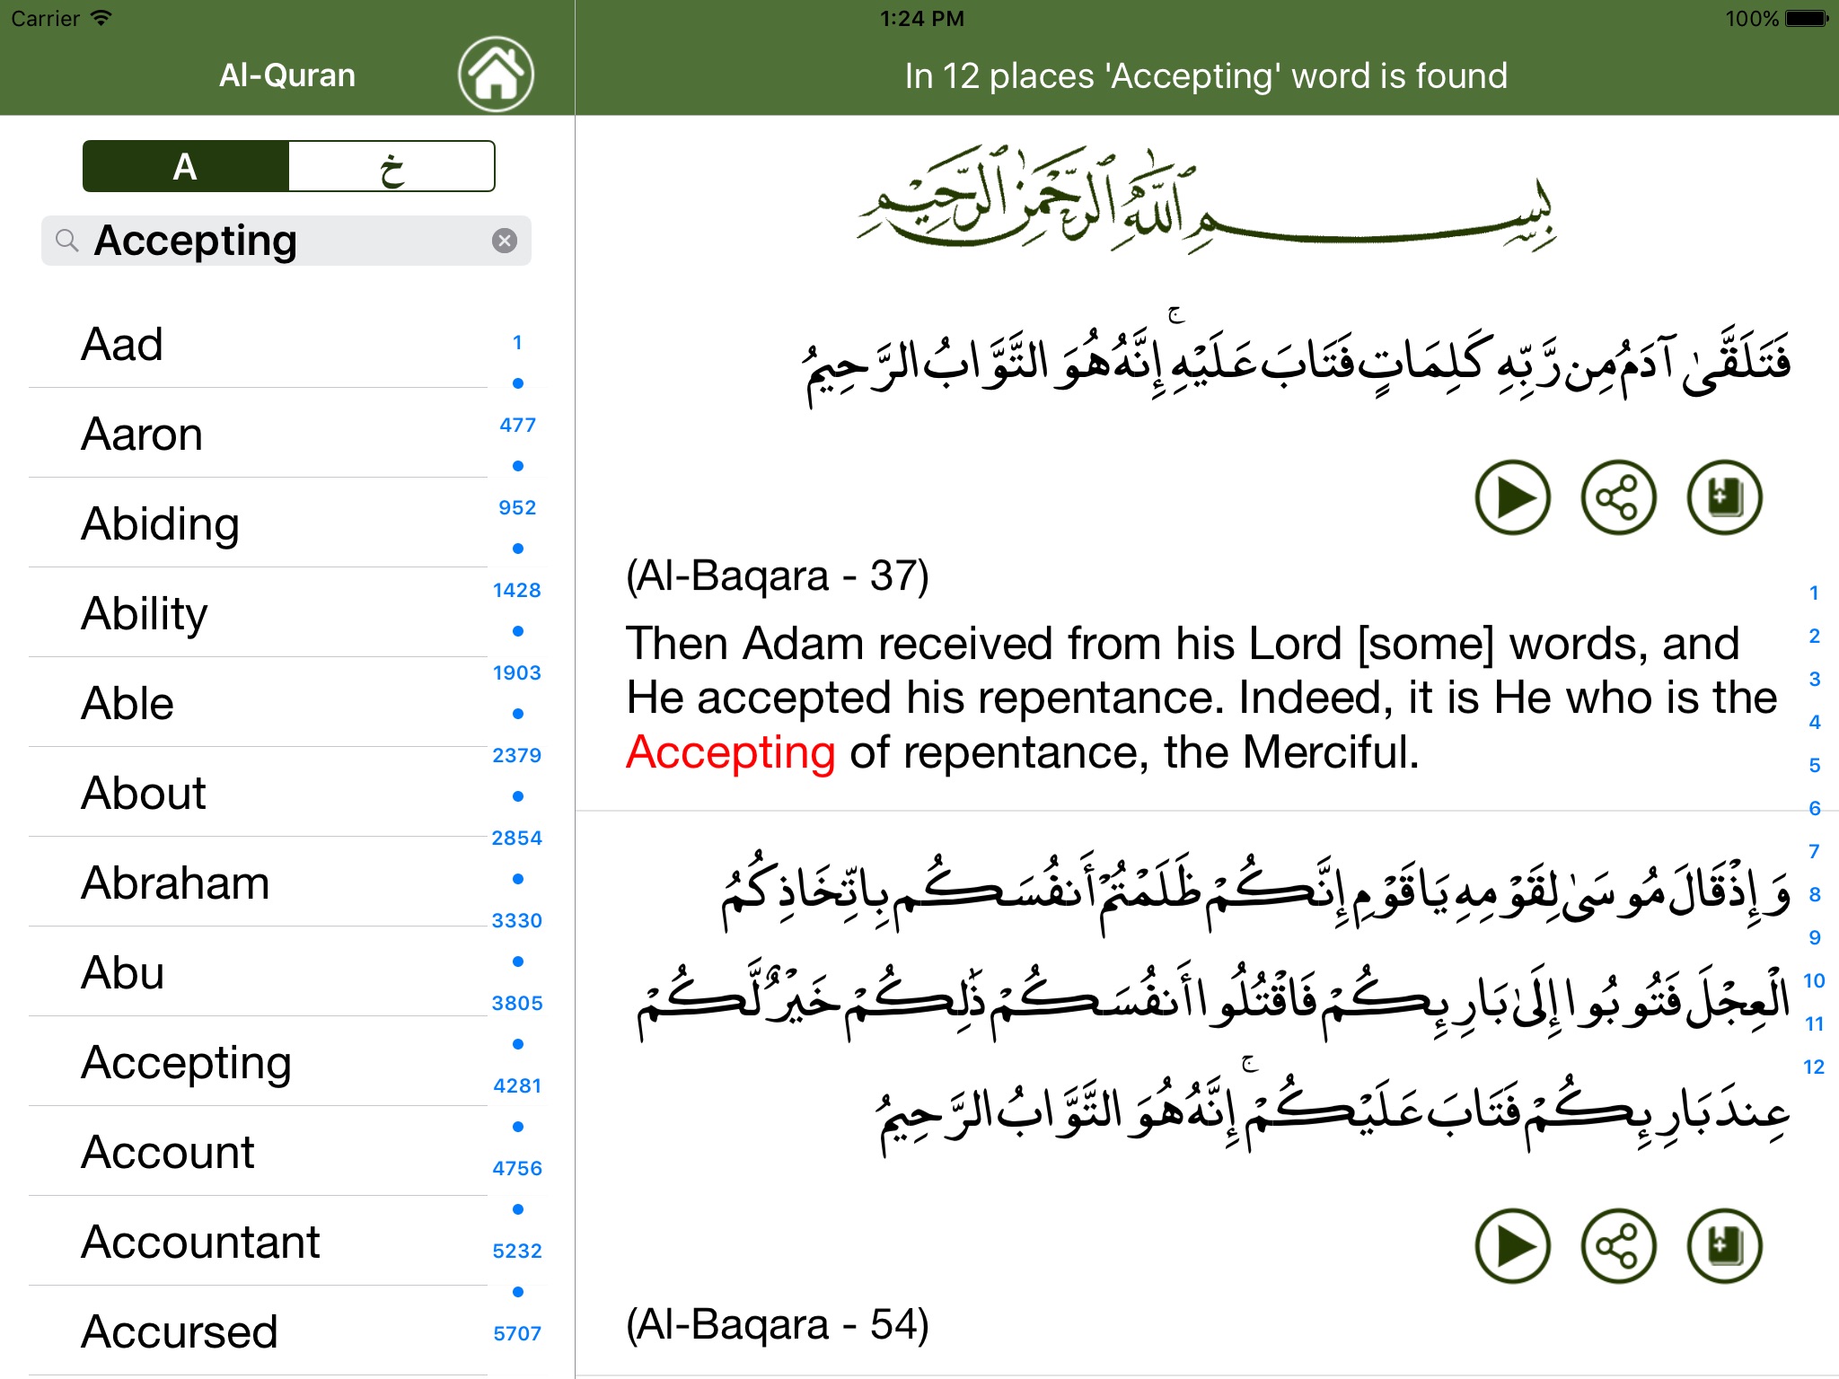Tap the highlighted red 'Accepting' word
This screenshot has height=1379, width=1839.
731,754
